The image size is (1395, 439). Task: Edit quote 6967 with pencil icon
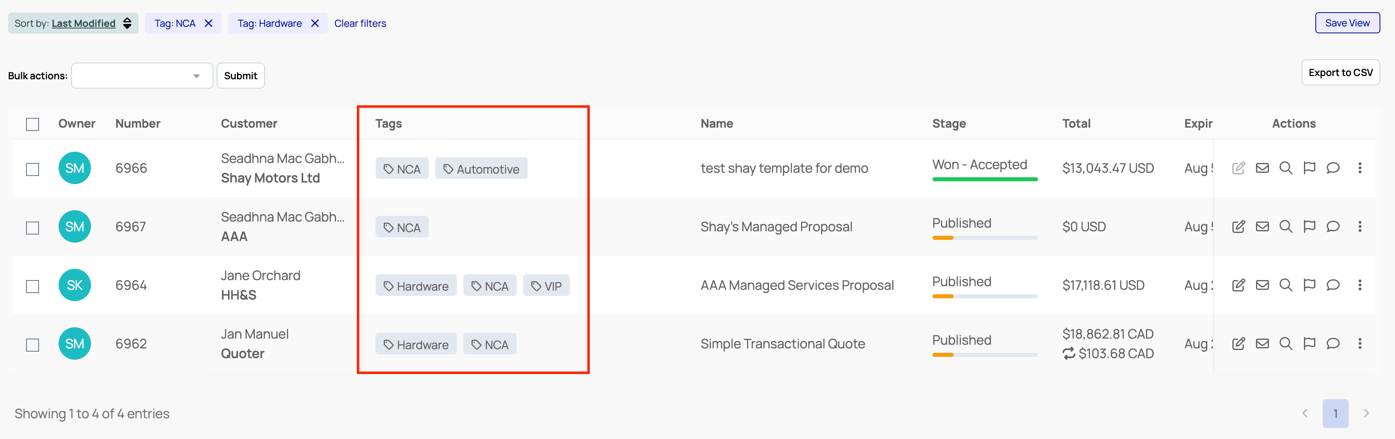click(x=1239, y=226)
